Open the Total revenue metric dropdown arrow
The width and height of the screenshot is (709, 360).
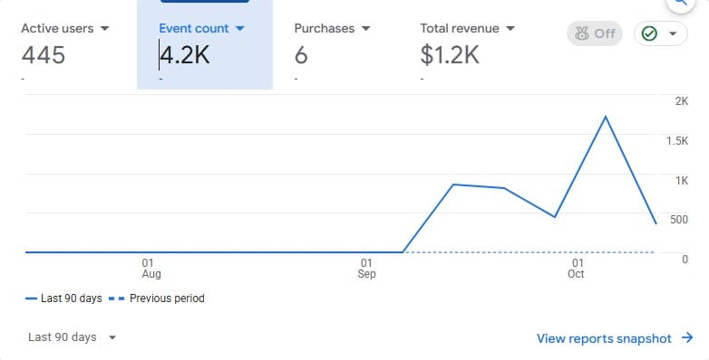[x=510, y=28]
